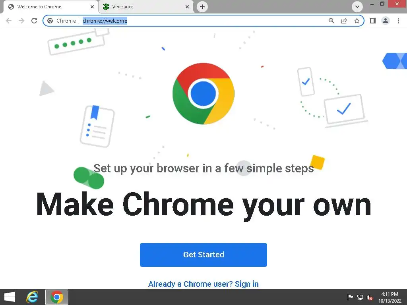Minimize the Chrome window

click(x=372, y=4)
